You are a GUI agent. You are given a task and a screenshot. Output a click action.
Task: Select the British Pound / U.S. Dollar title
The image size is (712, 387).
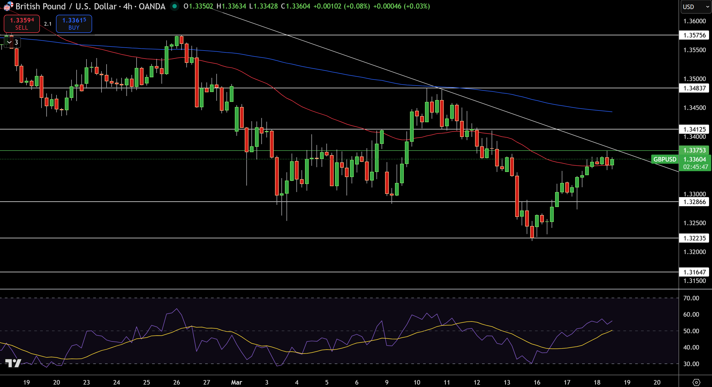tap(66, 6)
